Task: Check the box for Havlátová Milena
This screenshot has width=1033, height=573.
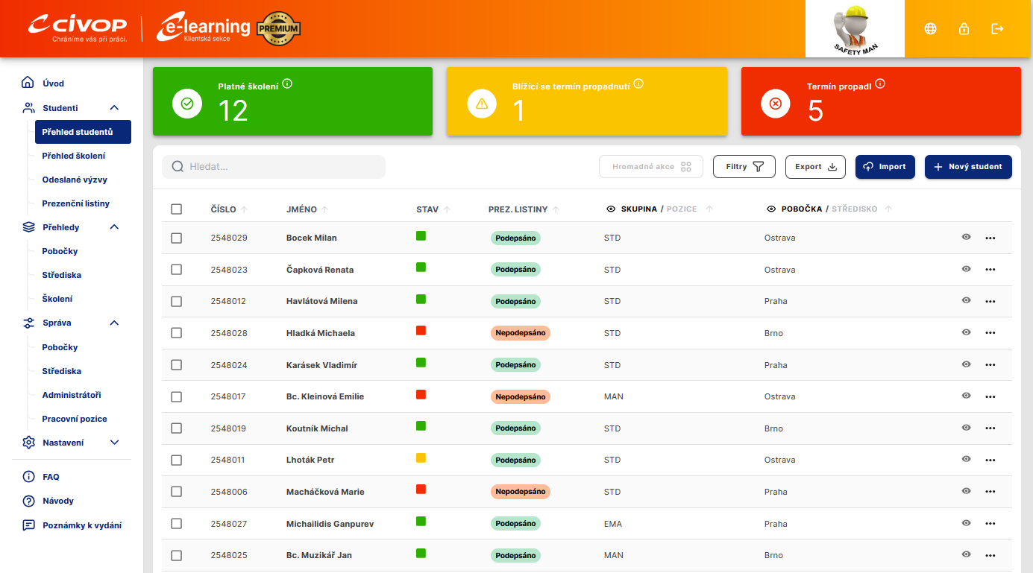Action: coord(176,302)
